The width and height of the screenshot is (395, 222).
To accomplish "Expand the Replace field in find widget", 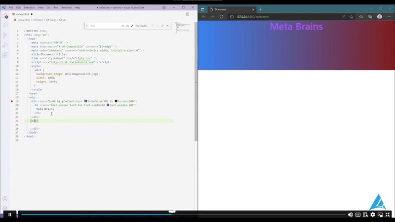I will 87,26.
